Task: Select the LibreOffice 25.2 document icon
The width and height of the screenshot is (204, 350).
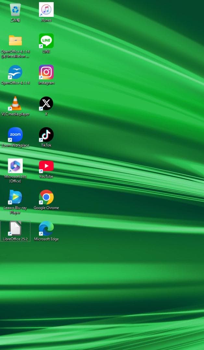Action: pyautogui.click(x=15, y=228)
